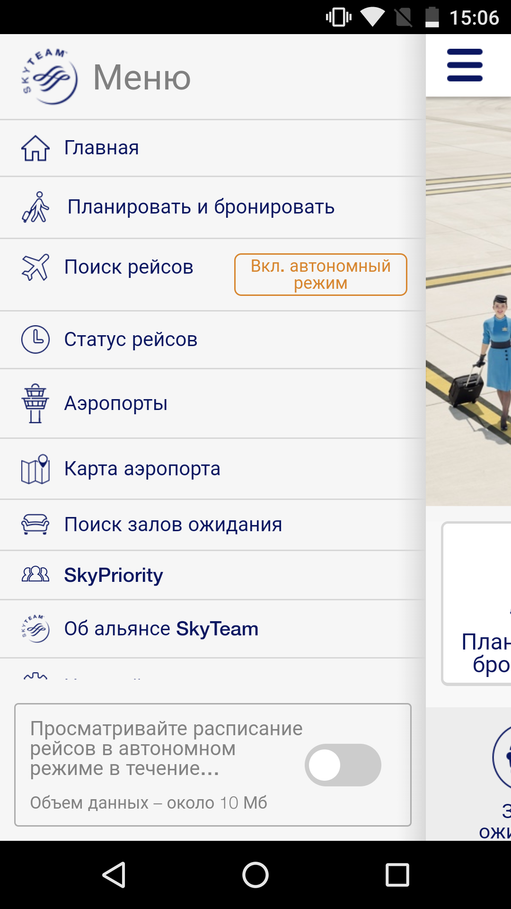This screenshot has height=909, width=511.
Task: Open Об альянсе SkyTeam entry
Action: (x=212, y=629)
